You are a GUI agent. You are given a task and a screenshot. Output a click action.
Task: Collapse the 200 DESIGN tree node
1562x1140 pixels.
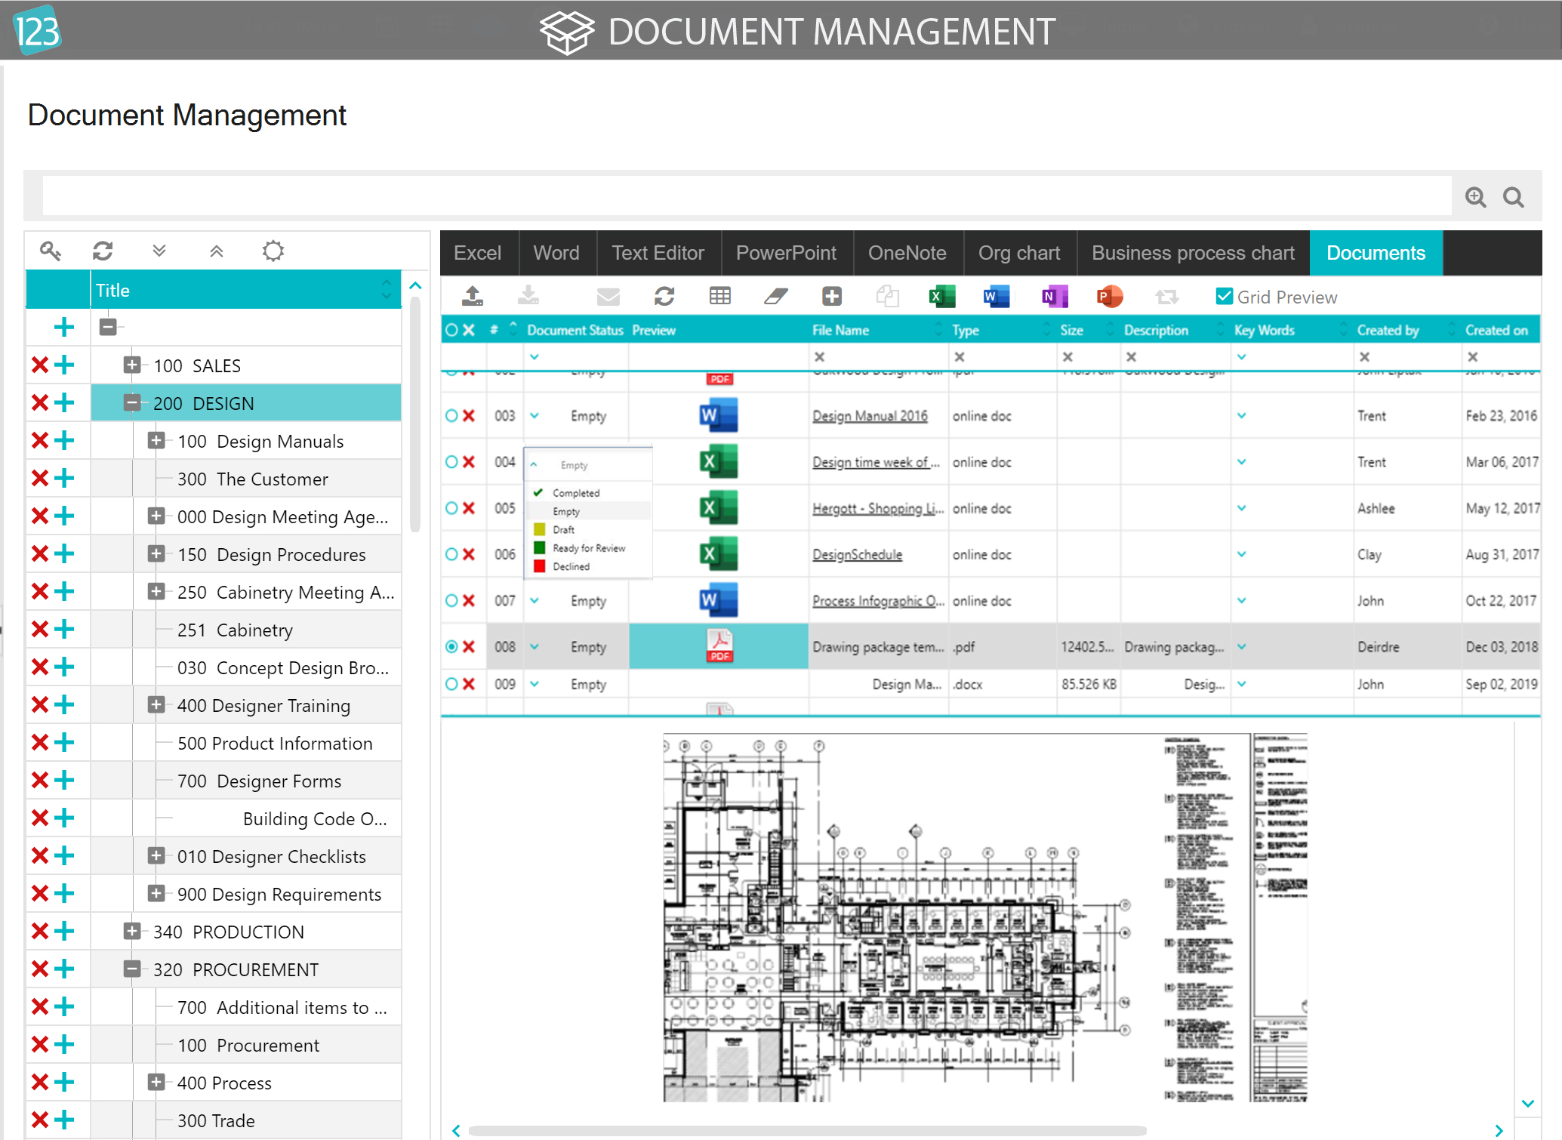[x=131, y=402]
